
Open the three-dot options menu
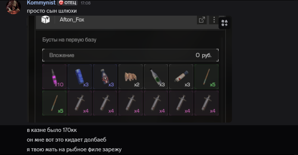(214, 20)
